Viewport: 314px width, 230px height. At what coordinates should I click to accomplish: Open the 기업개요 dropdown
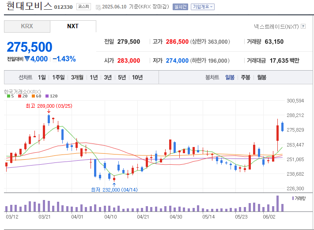coord(202,7)
